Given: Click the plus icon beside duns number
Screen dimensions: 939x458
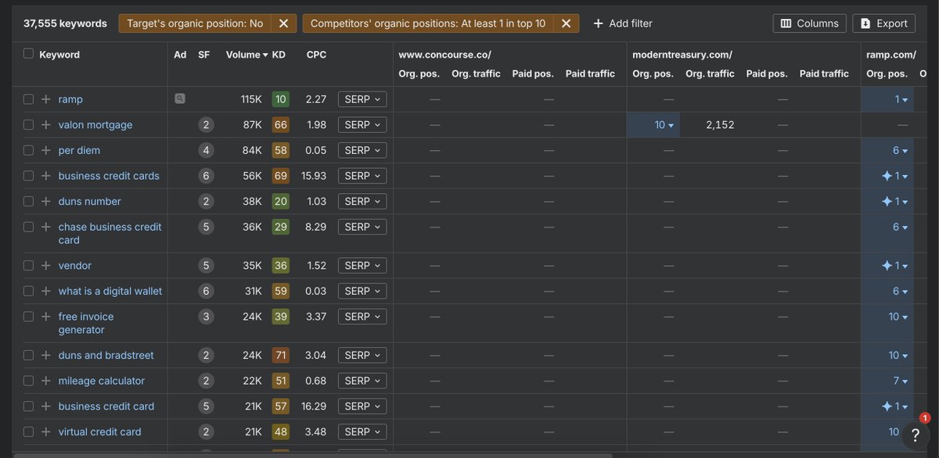Looking at the screenshot, I should [46, 202].
